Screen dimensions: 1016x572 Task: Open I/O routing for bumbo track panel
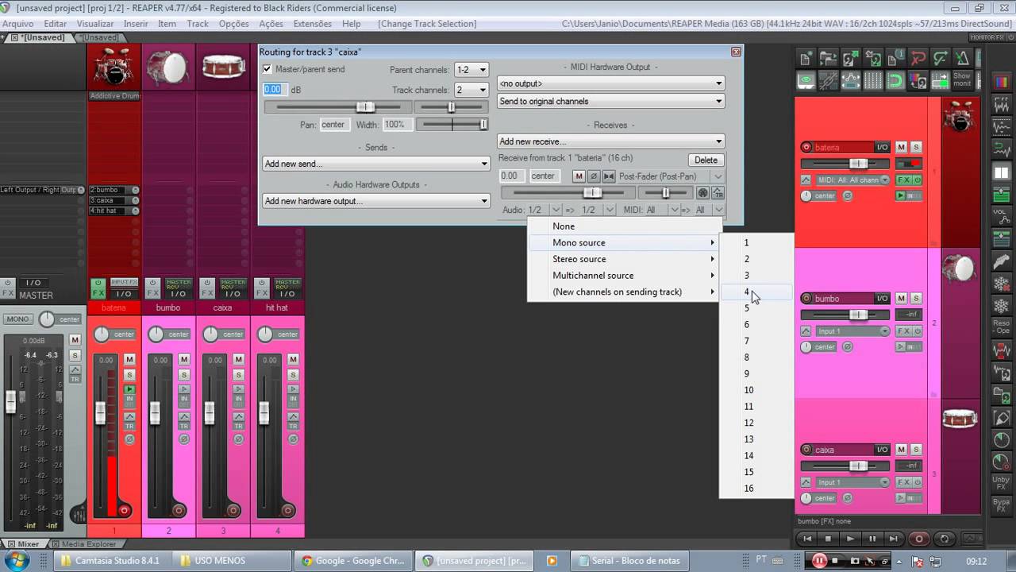click(882, 299)
